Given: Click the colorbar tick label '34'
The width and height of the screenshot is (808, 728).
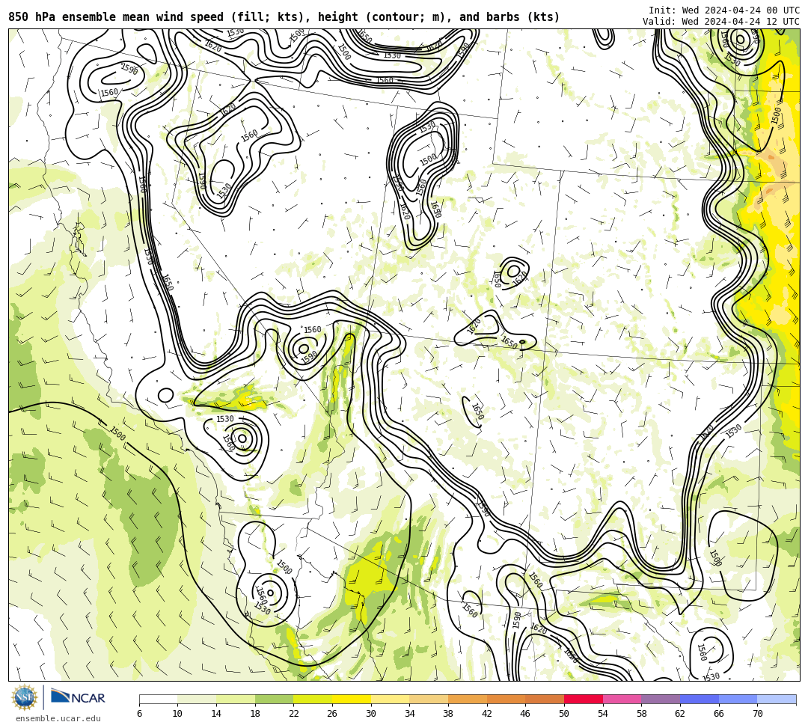Looking at the screenshot, I should (x=409, y=714).
